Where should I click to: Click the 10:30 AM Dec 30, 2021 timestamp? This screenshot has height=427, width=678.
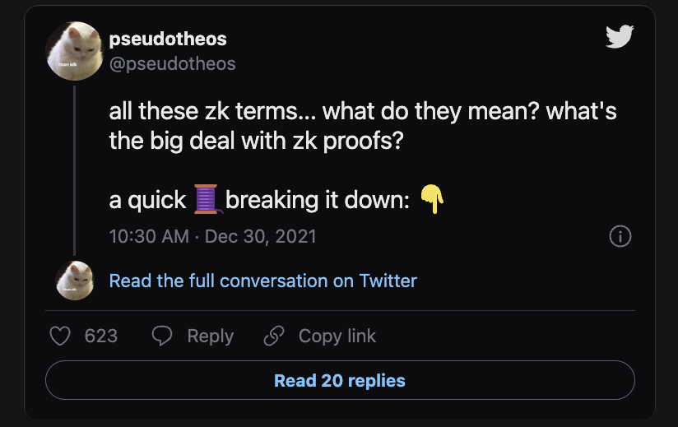click(x=212, y=236)
